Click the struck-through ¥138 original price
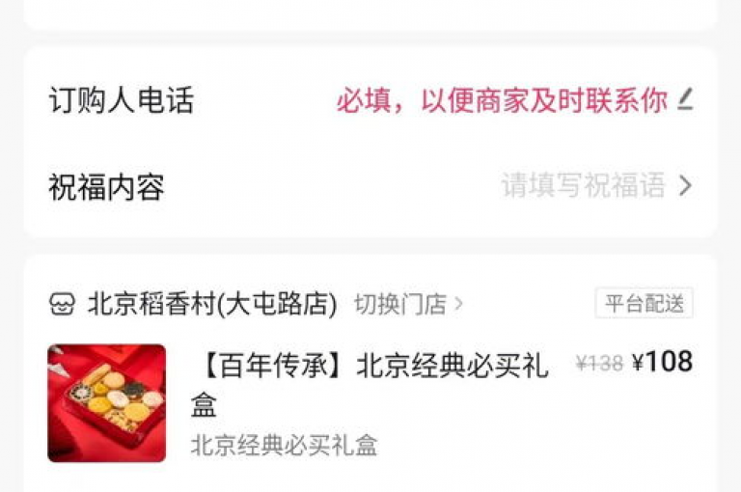 [x=599, y=364]
